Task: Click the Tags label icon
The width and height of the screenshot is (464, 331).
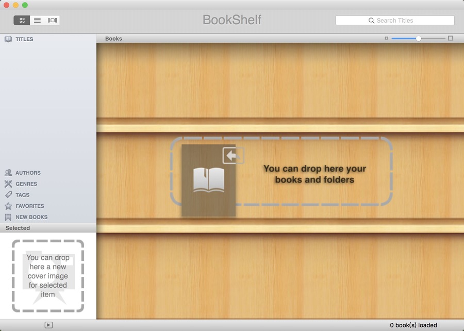Action: click(8, 195)
